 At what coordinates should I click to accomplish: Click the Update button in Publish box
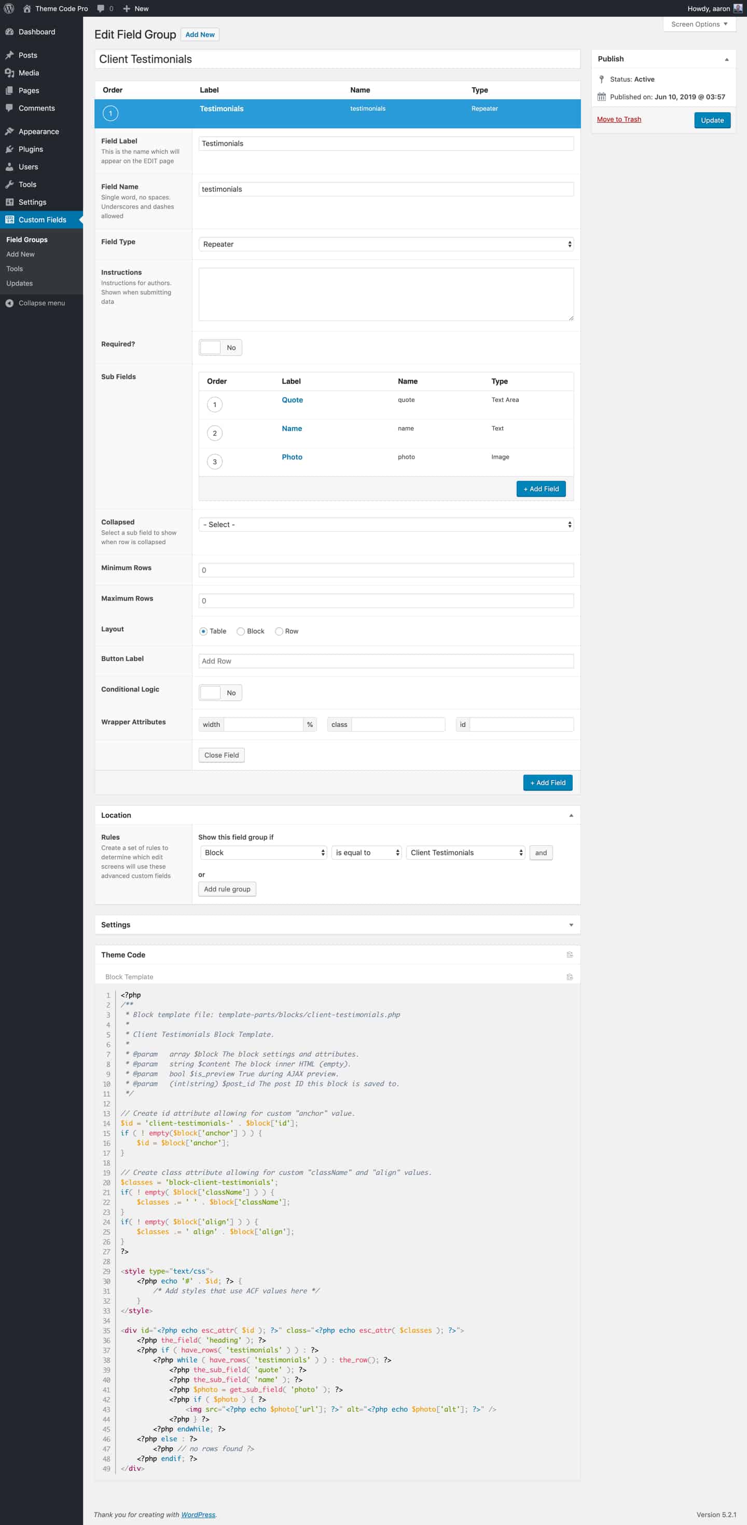point(712,120)
